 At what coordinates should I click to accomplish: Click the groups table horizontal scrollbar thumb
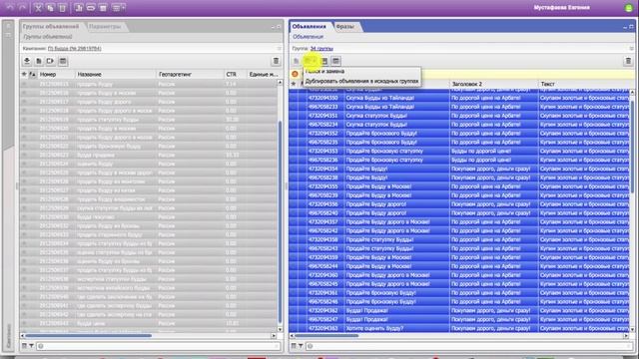point(88,336)
